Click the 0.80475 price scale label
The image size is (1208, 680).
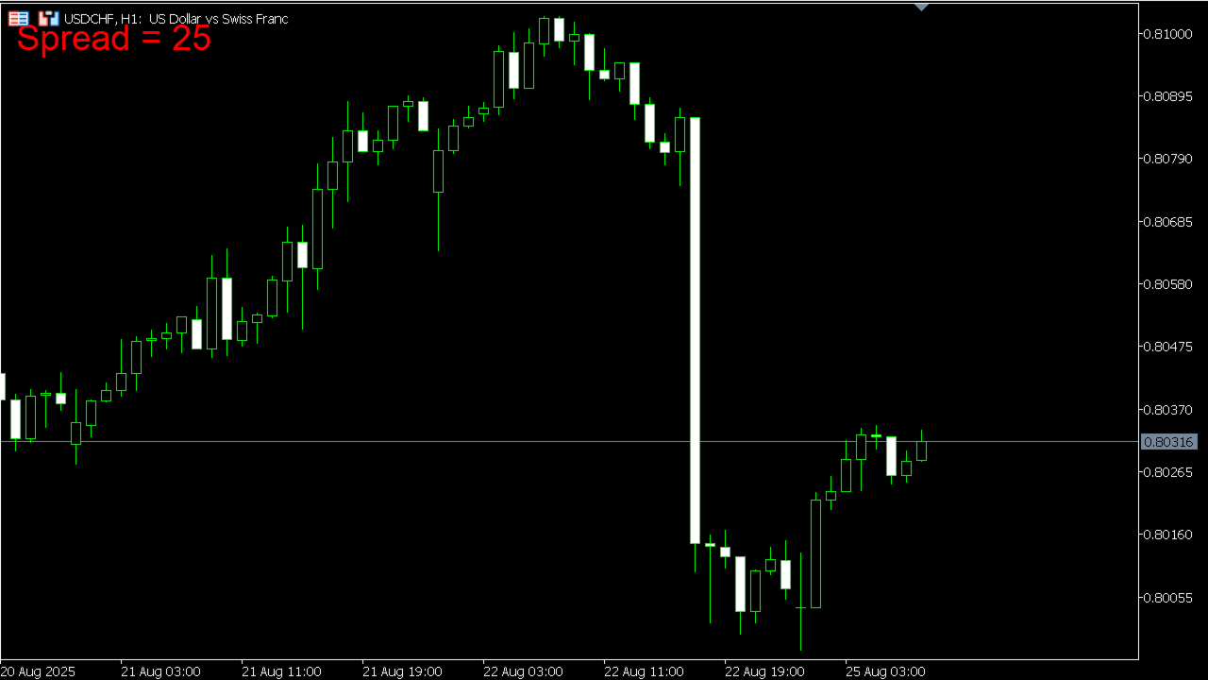click(x=1168, y=347)
